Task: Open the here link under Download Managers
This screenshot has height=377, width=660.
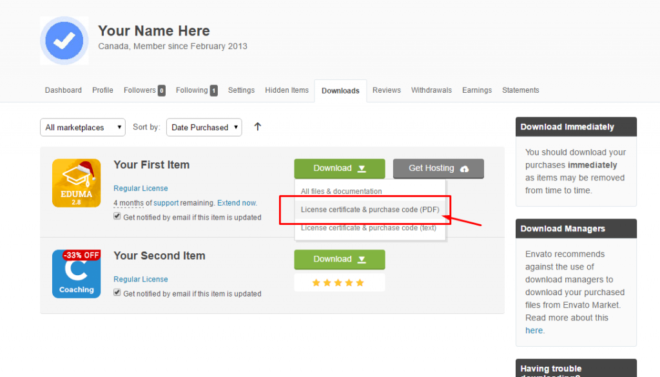Action: [534, 330]
